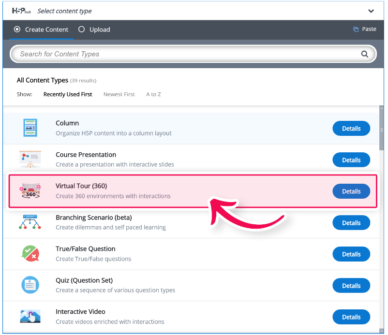Click 'Create videos enriched with interactions' text
Screen dimensions: 388x335
110,321
